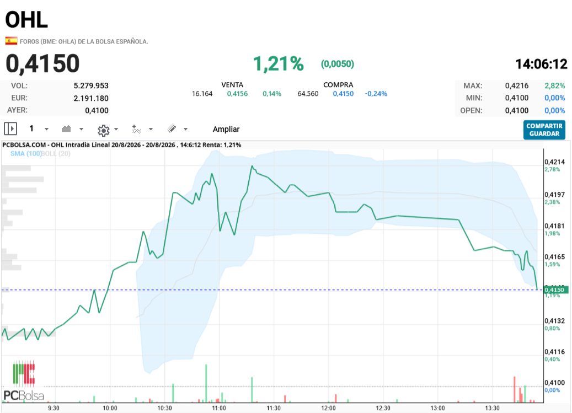The width and height of the screenshot is (572, 413).
Task: Expand the settings gear dropdown arrow
Action: click(x=116, y=129)
